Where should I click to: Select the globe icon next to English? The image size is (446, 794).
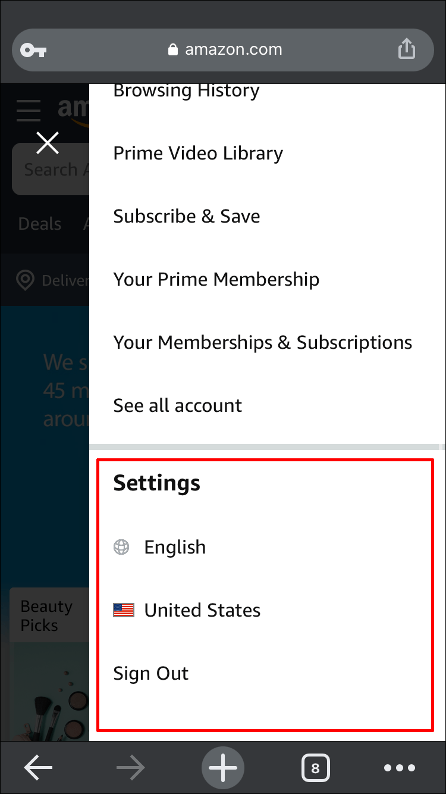[x=121, y=546]
